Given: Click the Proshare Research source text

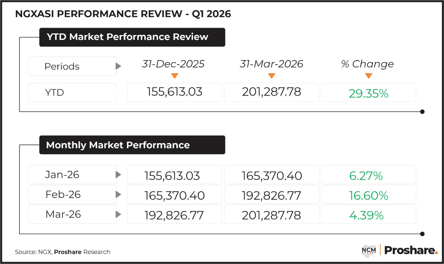Looking at the screenshot, I should (x=82, y=252).
